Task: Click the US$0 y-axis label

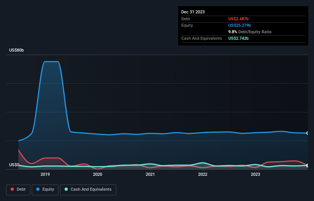Action: (14, 165)
